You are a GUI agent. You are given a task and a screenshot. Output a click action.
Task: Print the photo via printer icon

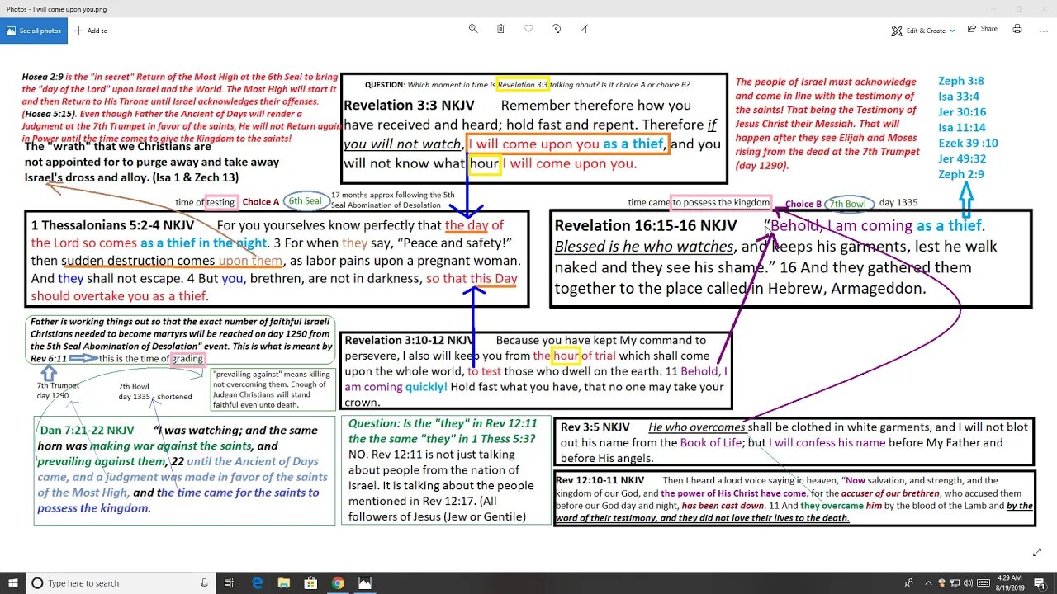[1017, 29]
